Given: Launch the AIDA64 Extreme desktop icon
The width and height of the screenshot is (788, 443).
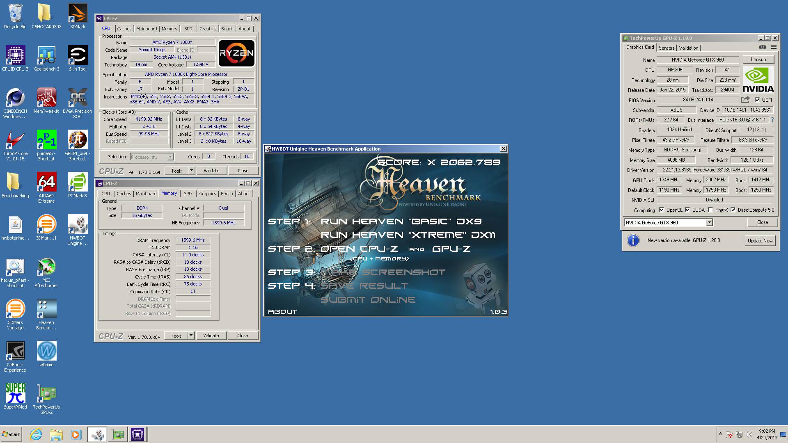Looking at the screenshot, I should coord(46,187).
